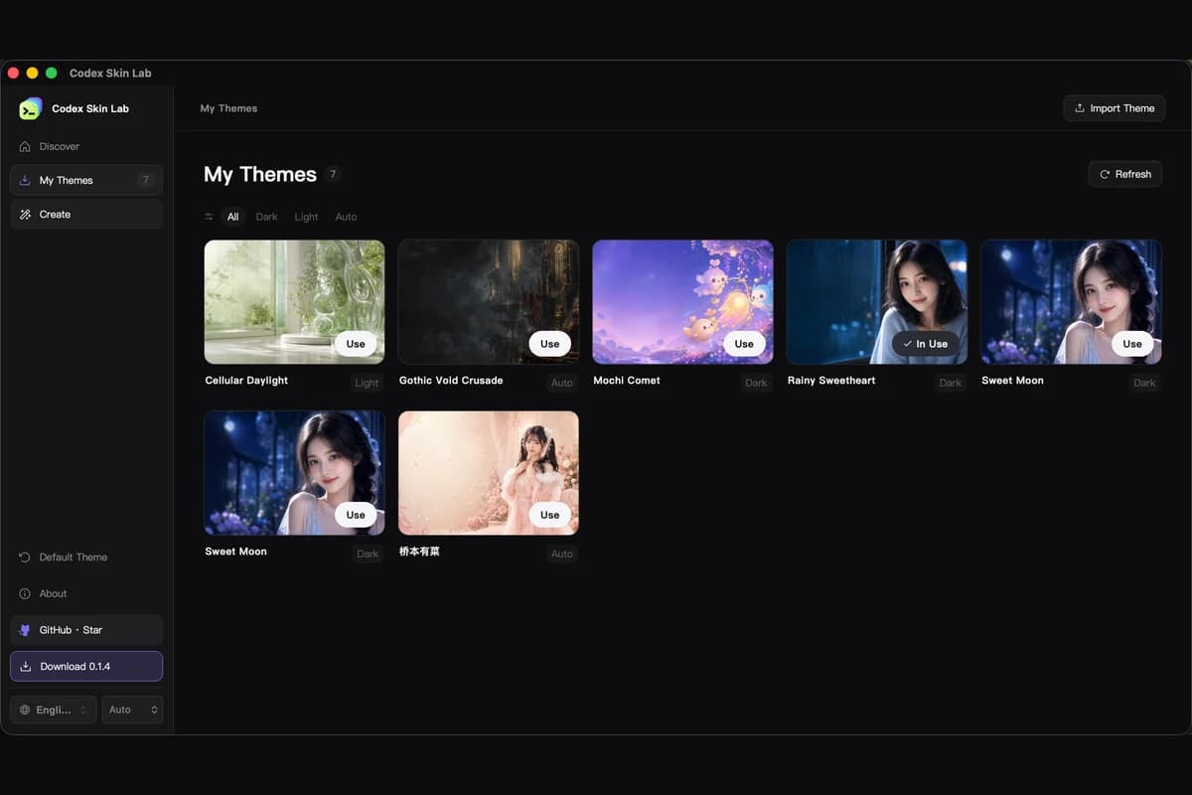Click the Auto tag under 桥本有菜
The width and height of the screenshot is (1192, 795).
[x=562, y=554]
